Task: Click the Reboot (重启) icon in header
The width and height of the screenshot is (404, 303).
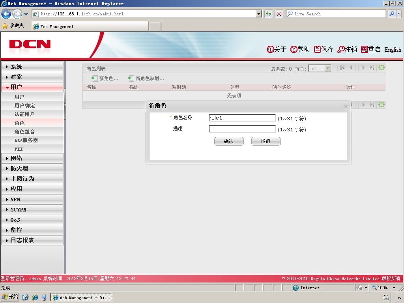Action: (x=364, y=49)
